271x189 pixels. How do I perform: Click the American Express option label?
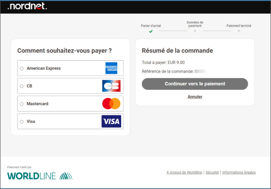click(44, 68)
